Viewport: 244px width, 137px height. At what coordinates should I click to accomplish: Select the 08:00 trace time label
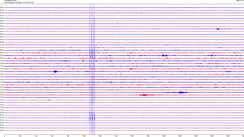point(2,50)
